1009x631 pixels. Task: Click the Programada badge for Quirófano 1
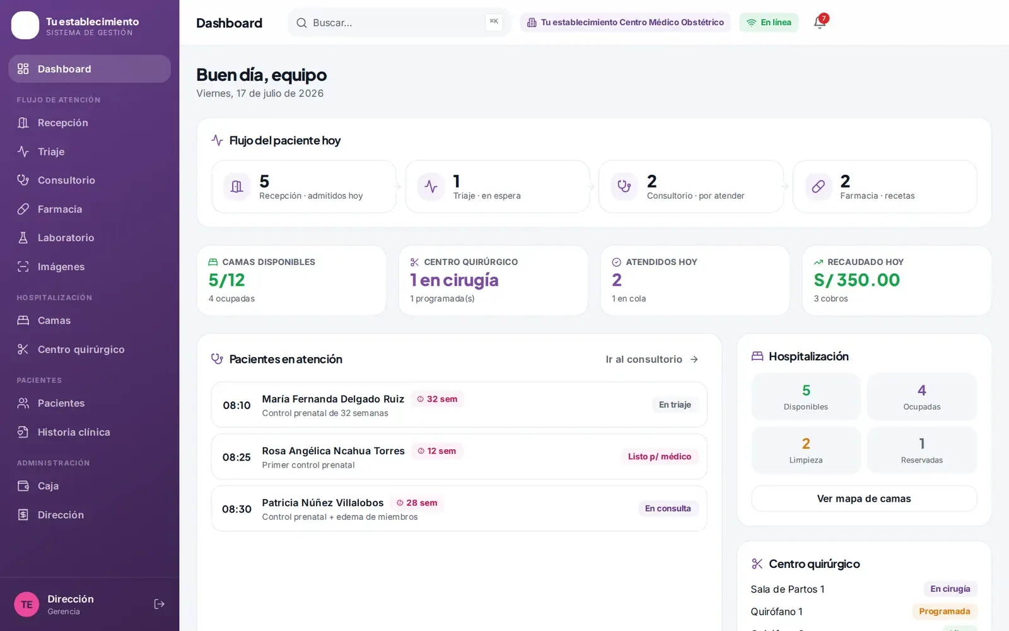point(945,611)
